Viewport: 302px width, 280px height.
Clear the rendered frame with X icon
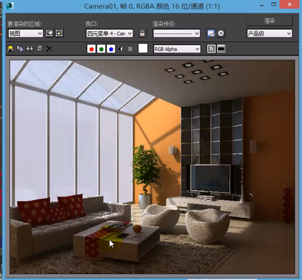coord(49,49)
